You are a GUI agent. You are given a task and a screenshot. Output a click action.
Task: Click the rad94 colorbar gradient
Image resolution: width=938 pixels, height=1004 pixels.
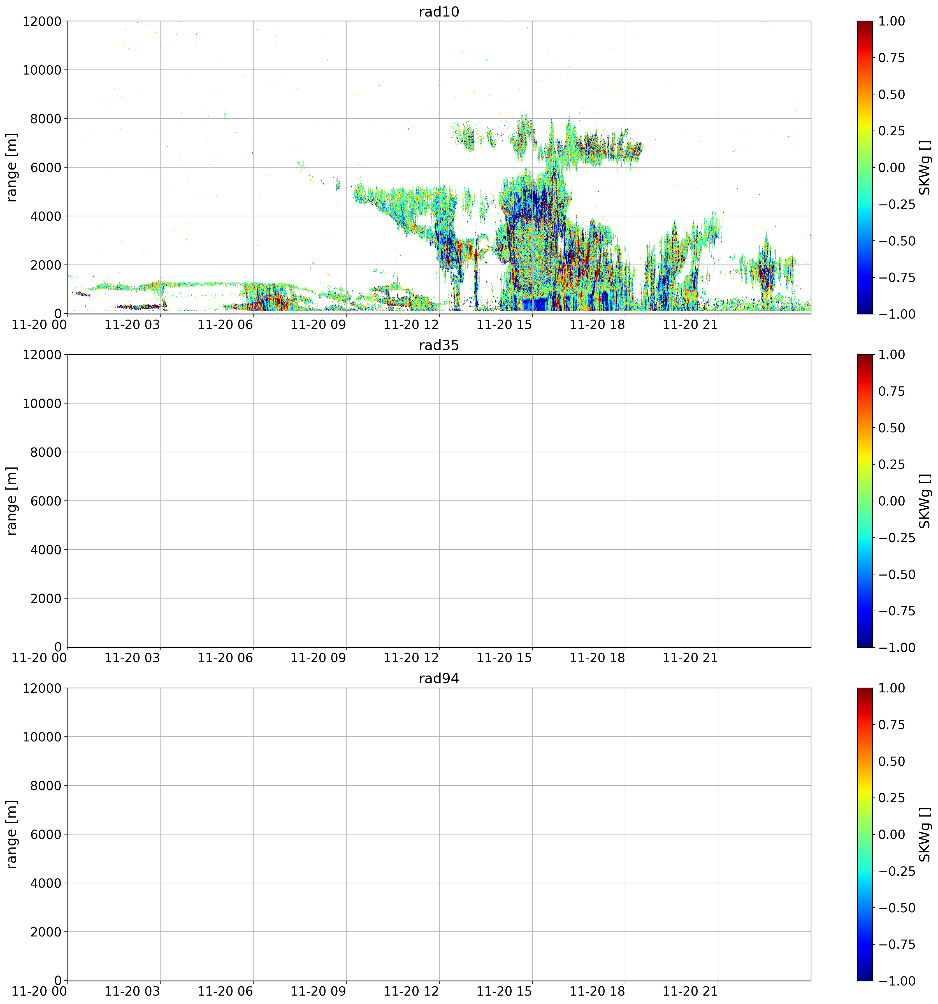pos(864,834)
